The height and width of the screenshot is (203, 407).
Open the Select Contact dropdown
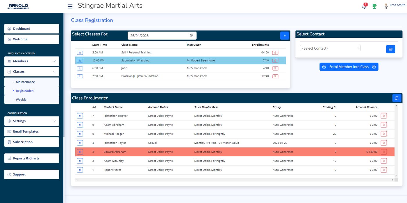click(330, 48)
